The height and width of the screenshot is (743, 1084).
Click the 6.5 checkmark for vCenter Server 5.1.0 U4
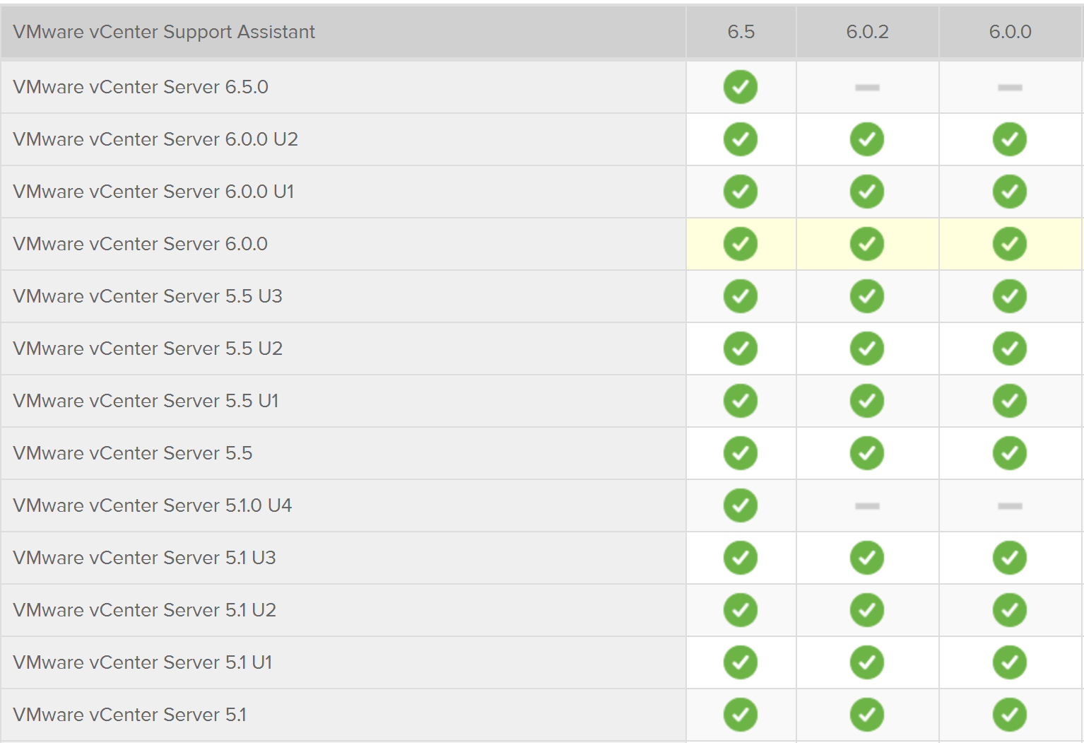[x=741, y=505]
